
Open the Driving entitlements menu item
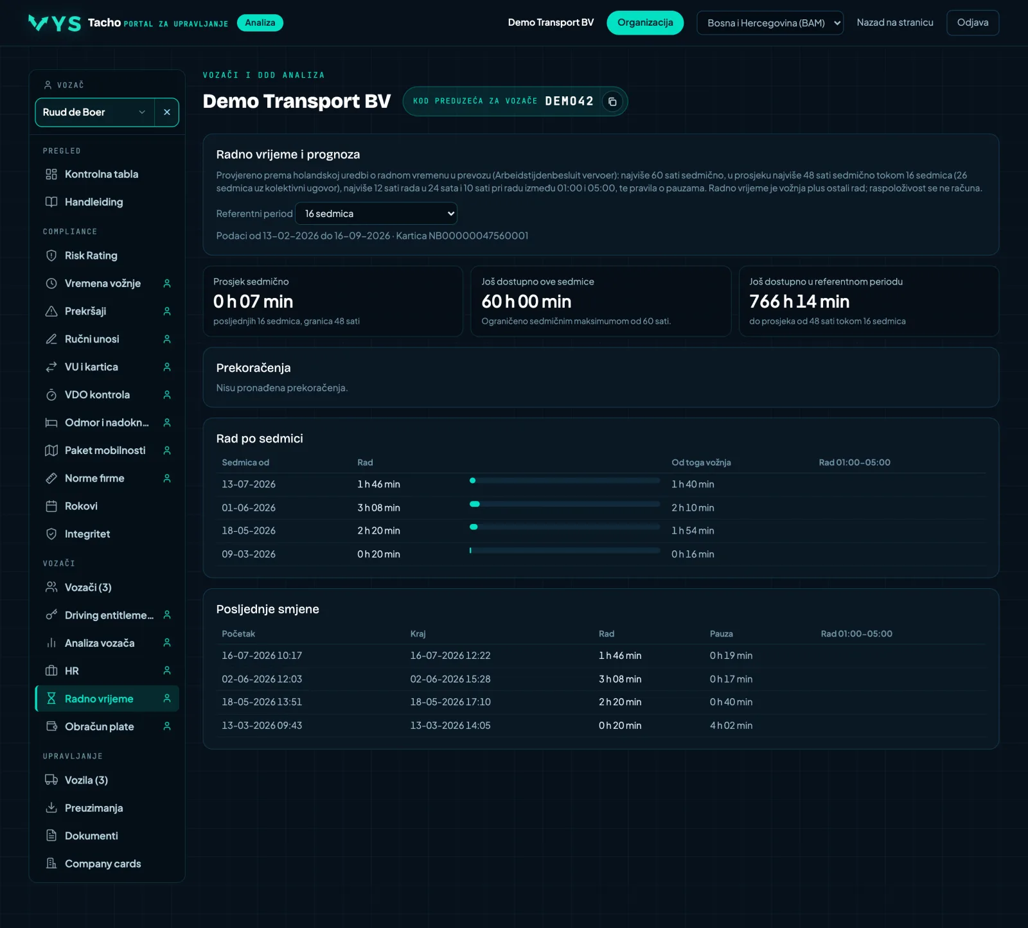click(107, 615)
